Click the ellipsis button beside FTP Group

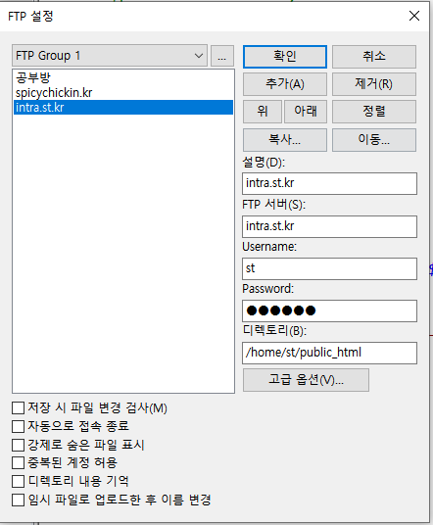point(222,56)
